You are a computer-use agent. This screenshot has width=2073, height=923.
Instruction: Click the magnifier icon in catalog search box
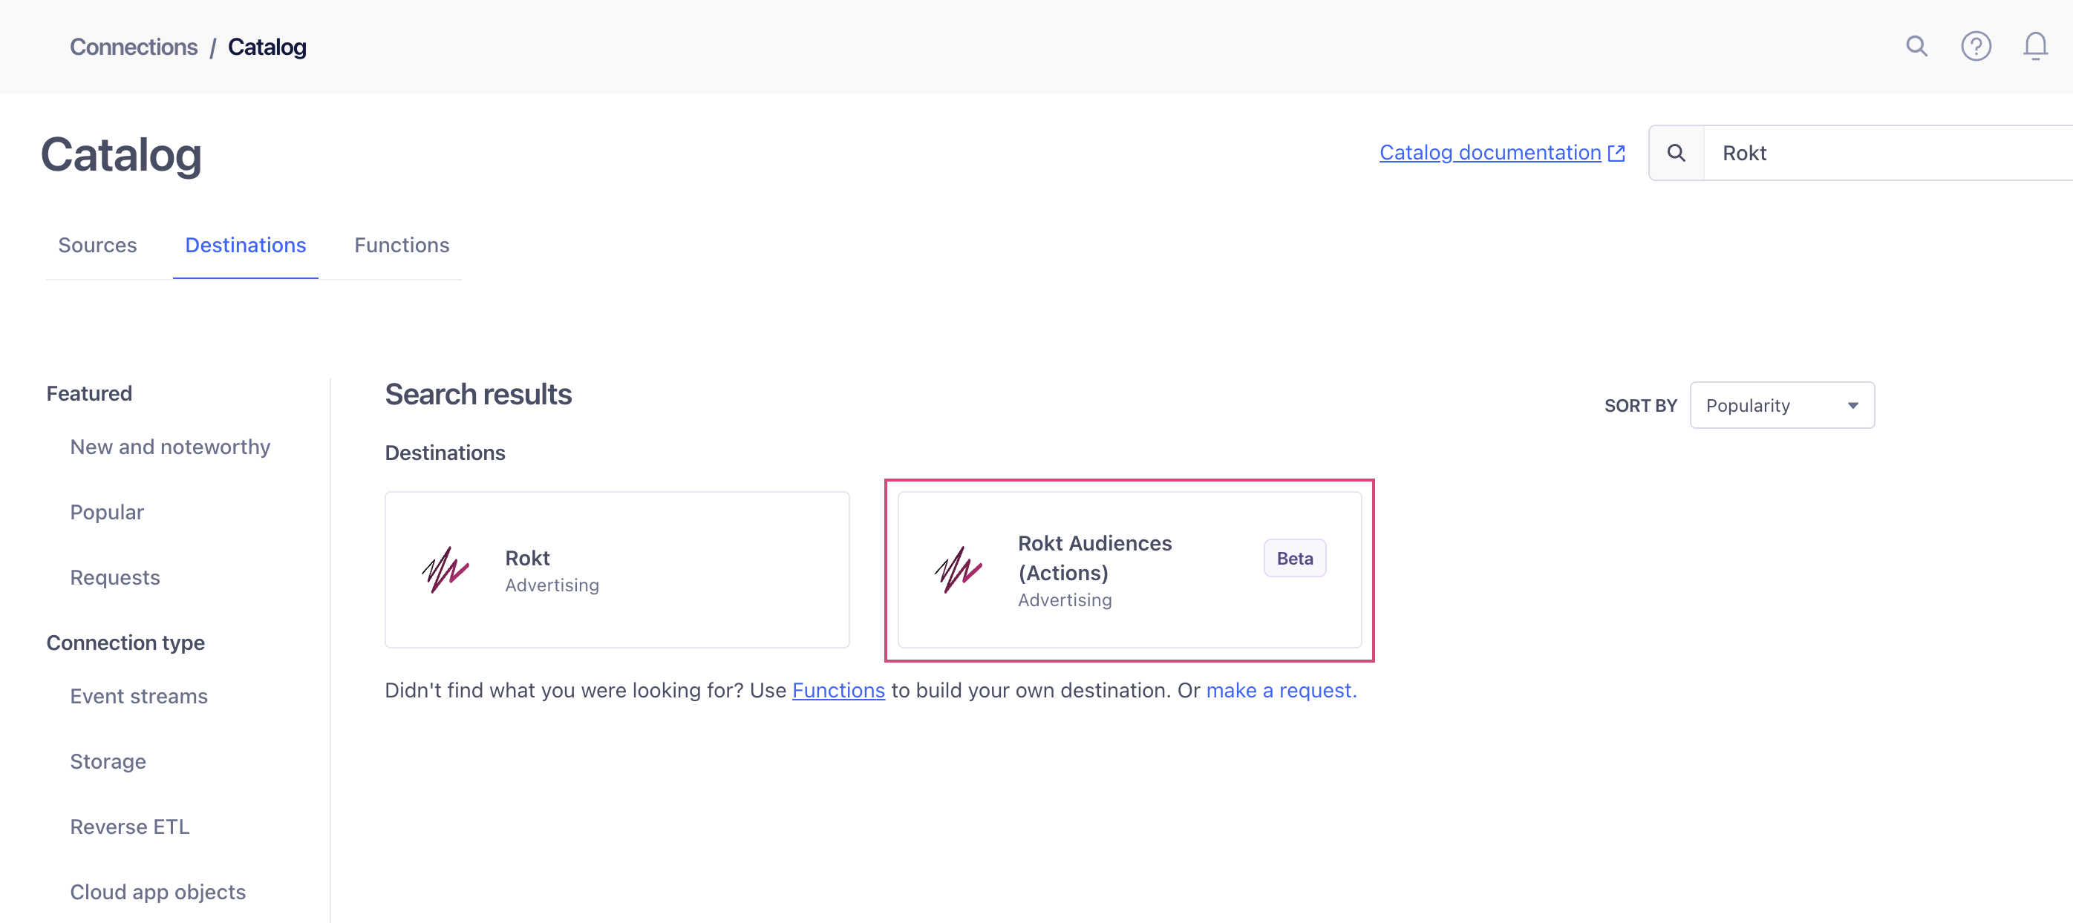click(1677, 153)
